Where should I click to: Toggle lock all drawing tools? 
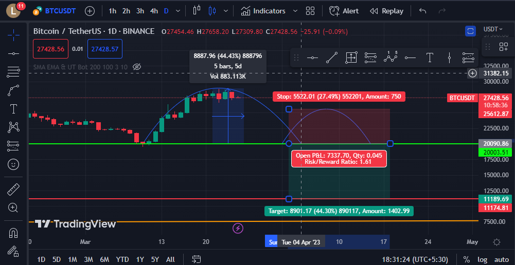[13, 251]
